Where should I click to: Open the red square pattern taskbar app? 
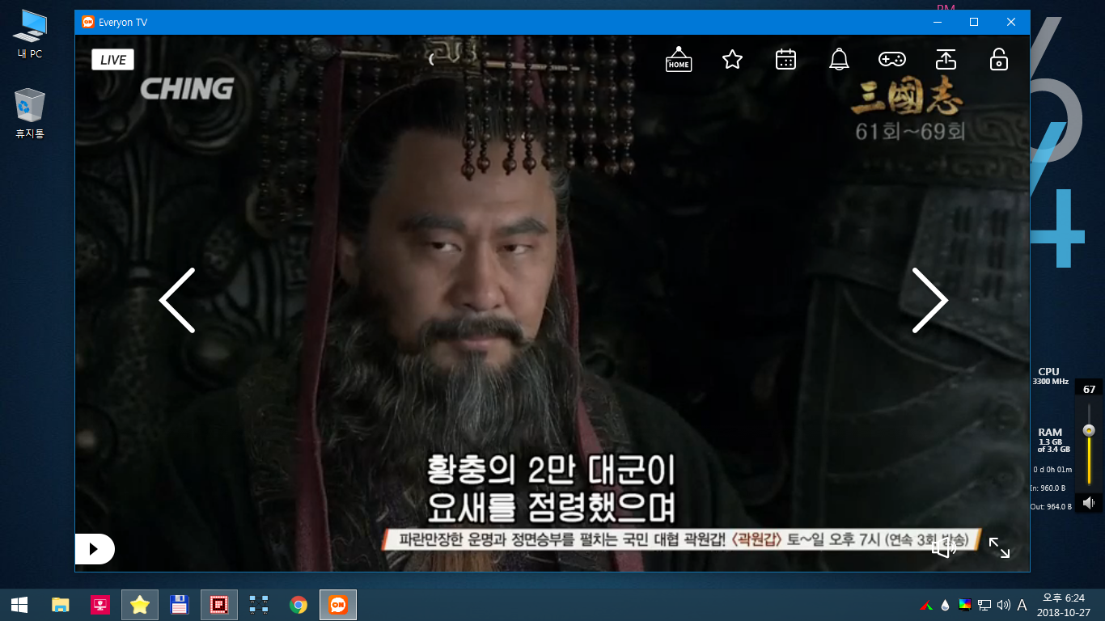(x=219, y=605)
